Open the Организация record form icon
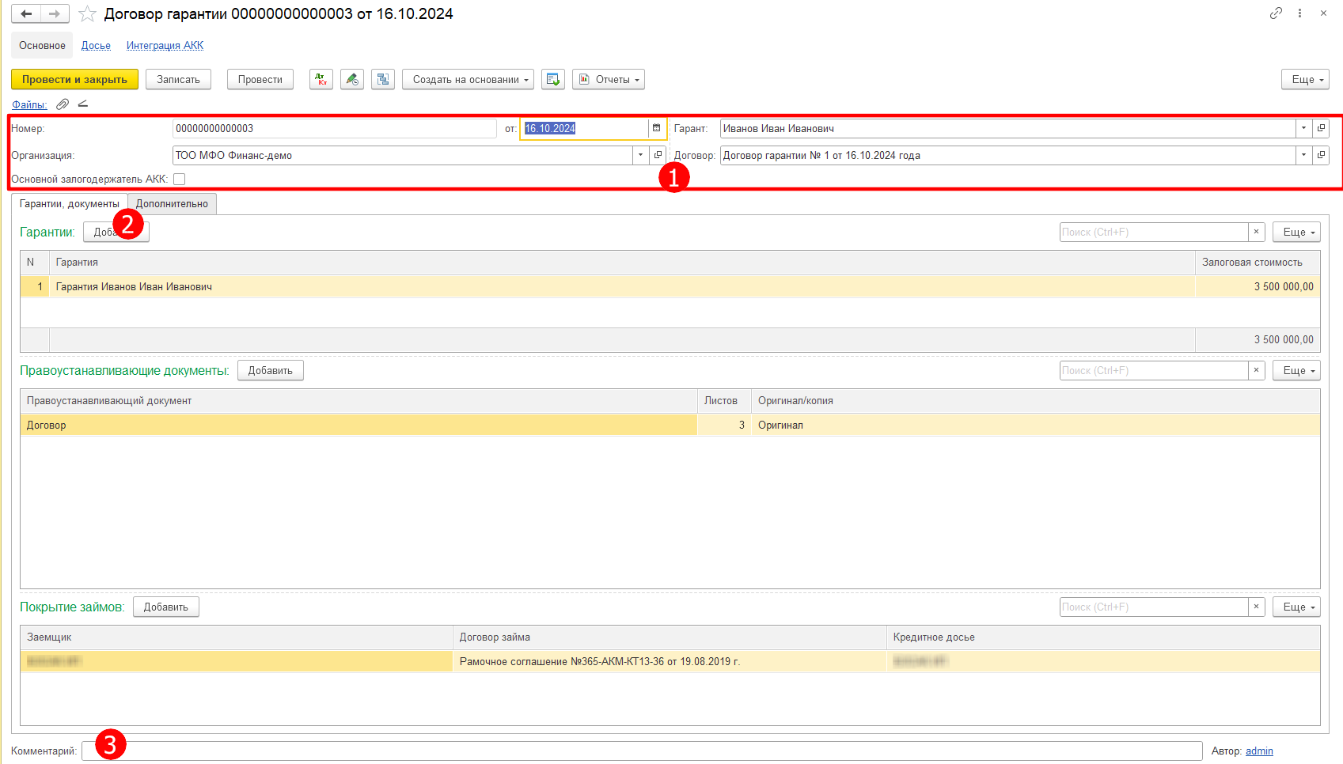 click(658, 155)
